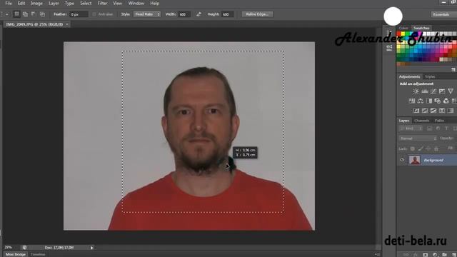Screen dimensions: 457x257
Task: Add an Invert adjustment
Action: click(416, 111)
